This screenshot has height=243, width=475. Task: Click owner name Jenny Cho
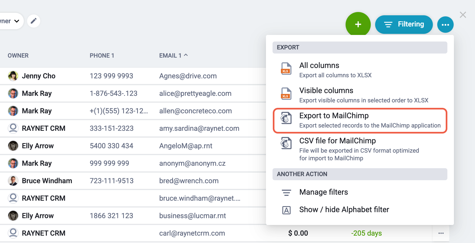coord(39,76)
